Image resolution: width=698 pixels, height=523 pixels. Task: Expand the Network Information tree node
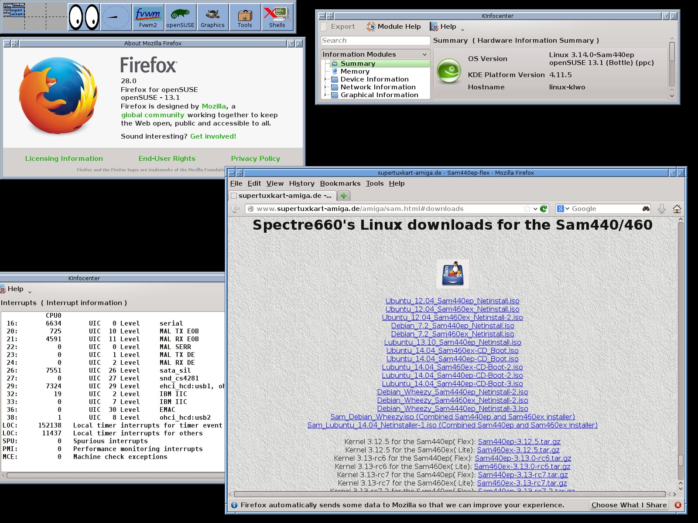click(325, 87)
